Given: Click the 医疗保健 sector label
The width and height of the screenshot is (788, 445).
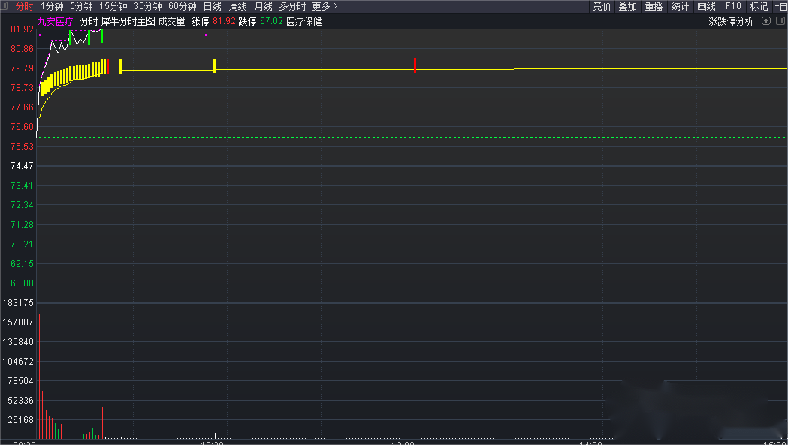Looking at the screenshot, I should (x=304, y=21).
